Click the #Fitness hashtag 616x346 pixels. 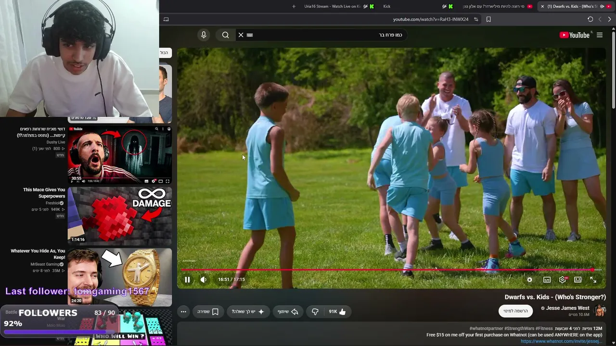(544, 329)
